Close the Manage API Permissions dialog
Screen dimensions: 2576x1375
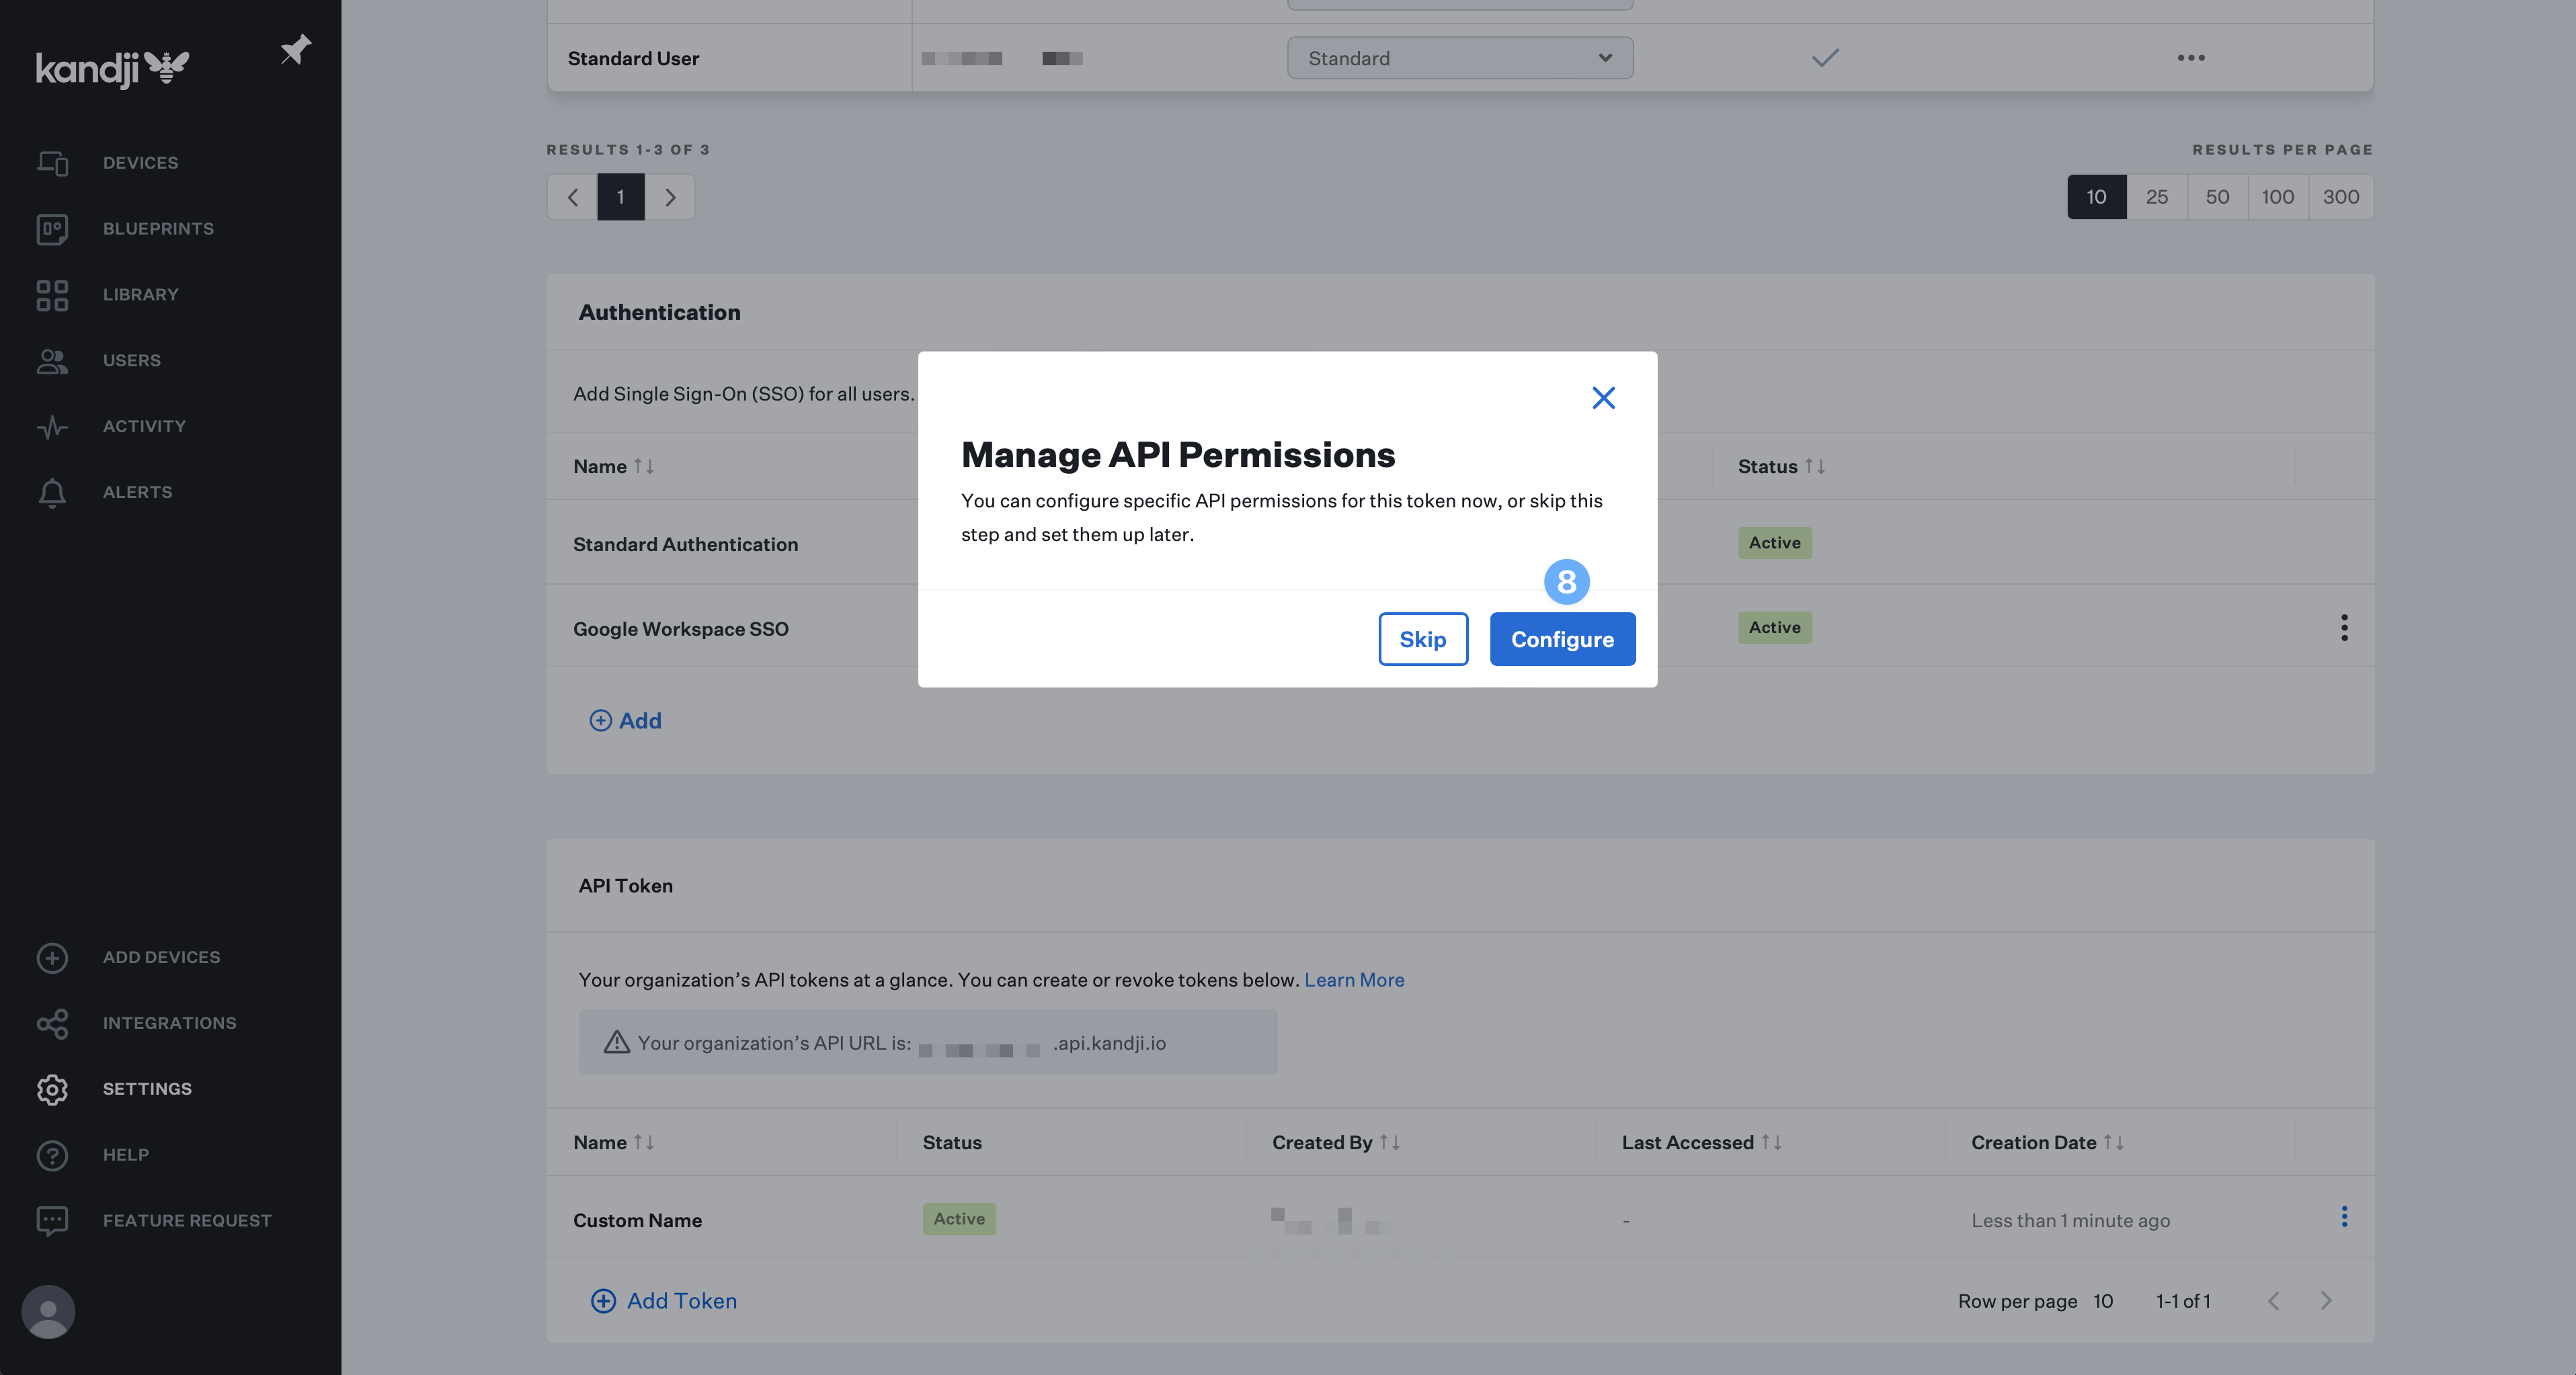tap(1603, 398)
